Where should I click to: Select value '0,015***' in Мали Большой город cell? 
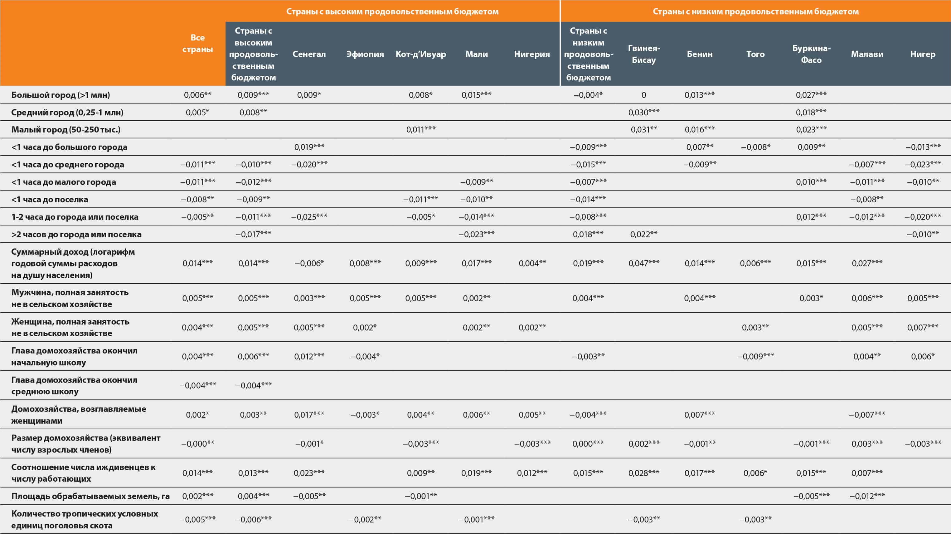pyautogui.click(x=477, y=95)
